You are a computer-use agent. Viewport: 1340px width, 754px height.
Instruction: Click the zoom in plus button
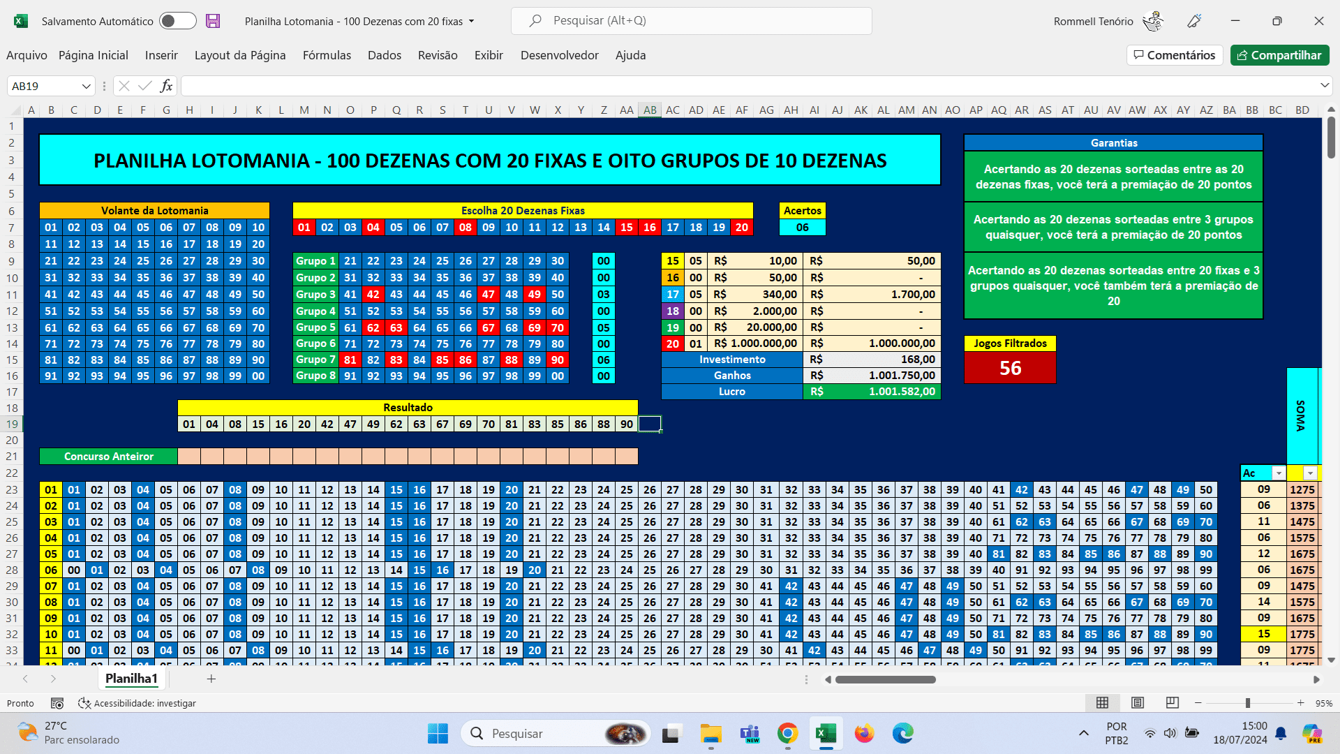[x=1300, y=703]
